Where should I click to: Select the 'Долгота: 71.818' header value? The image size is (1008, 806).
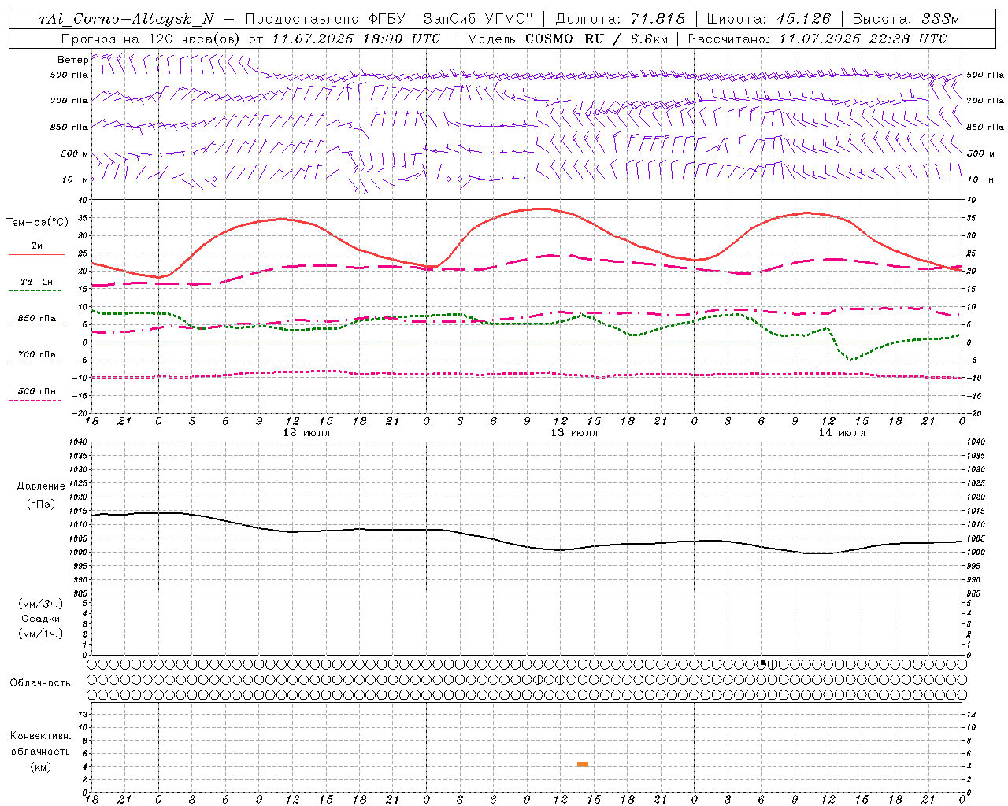pos(621,19)
